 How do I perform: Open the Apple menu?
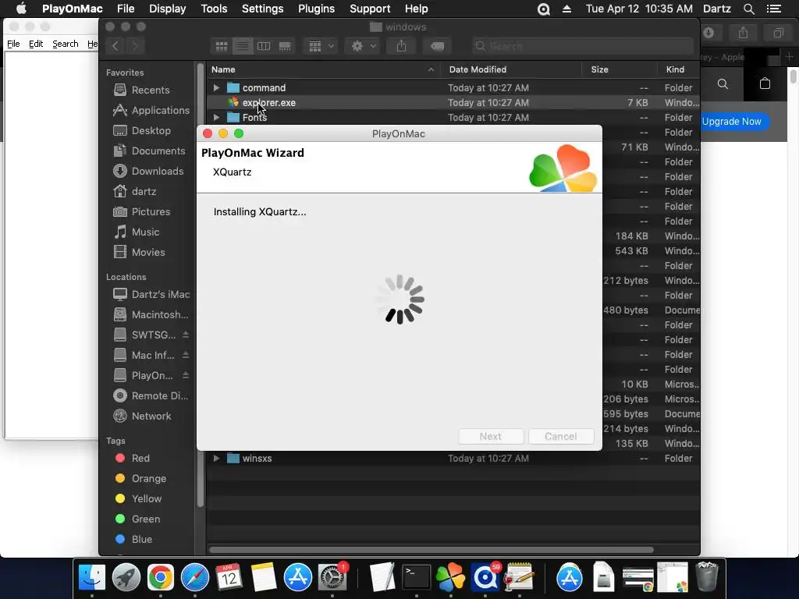point(21,9)
